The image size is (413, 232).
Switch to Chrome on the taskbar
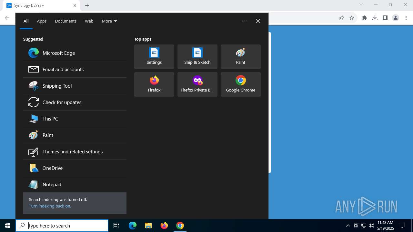click(180, 226)
